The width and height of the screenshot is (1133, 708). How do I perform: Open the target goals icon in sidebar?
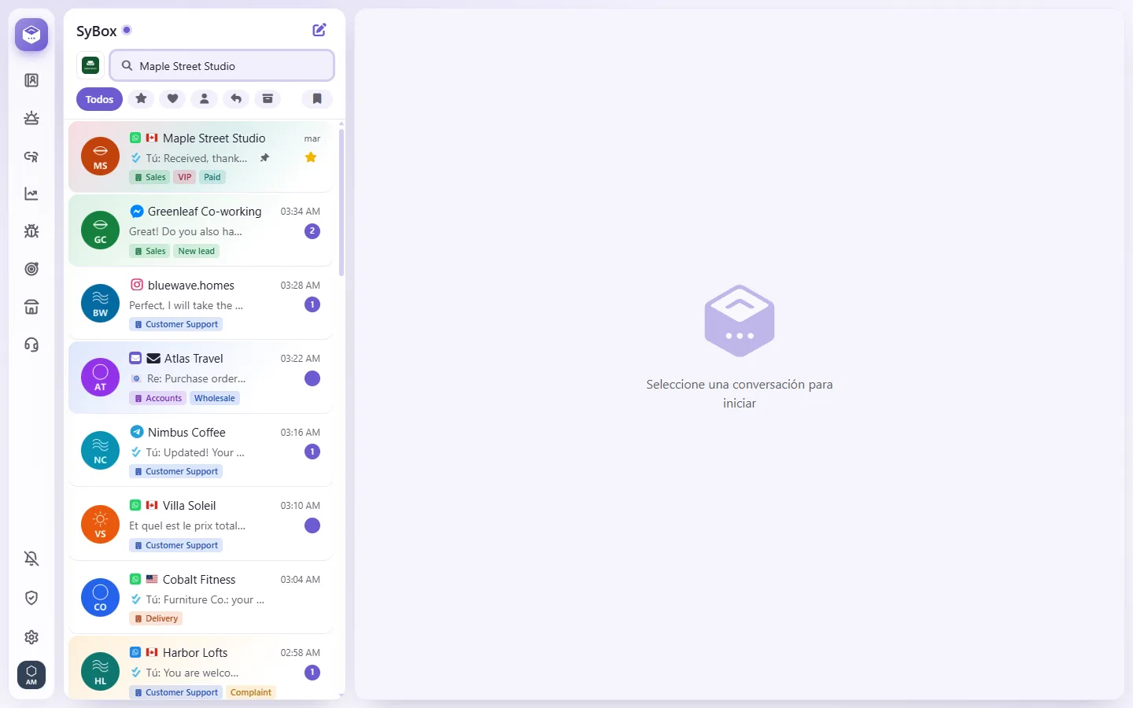click(x=31, y=269)
